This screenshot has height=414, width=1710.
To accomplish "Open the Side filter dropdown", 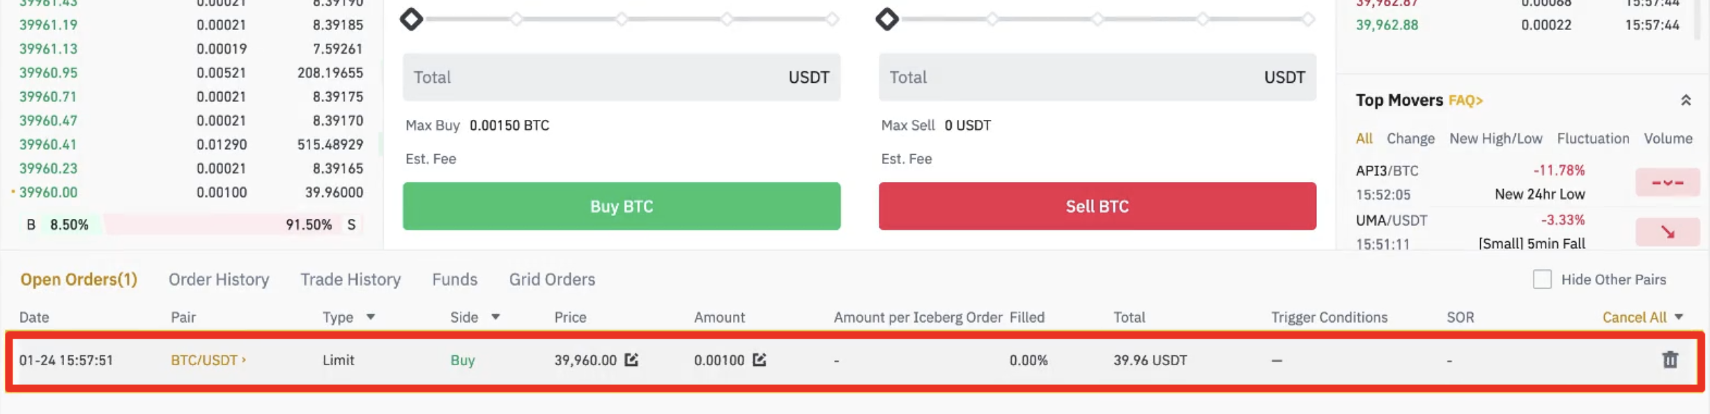I will coord(495,317).
